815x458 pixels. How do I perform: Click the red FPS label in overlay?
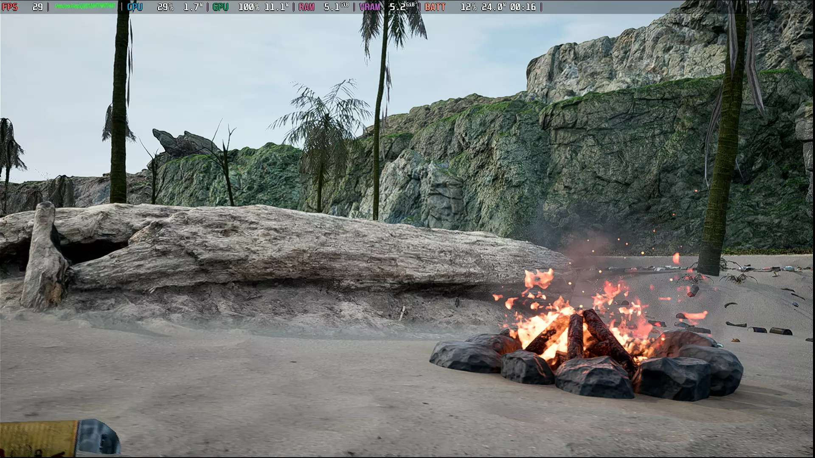(10, 7)
